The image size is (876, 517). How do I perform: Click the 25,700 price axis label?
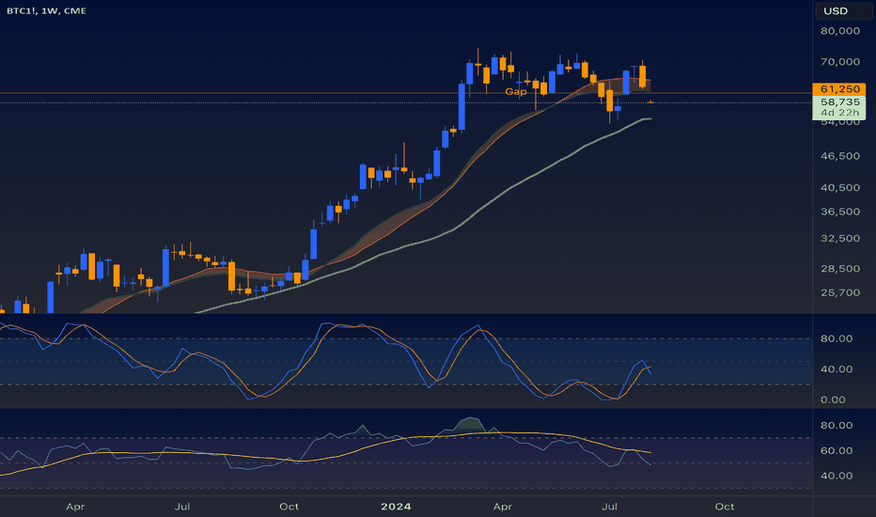coord(839,293)
